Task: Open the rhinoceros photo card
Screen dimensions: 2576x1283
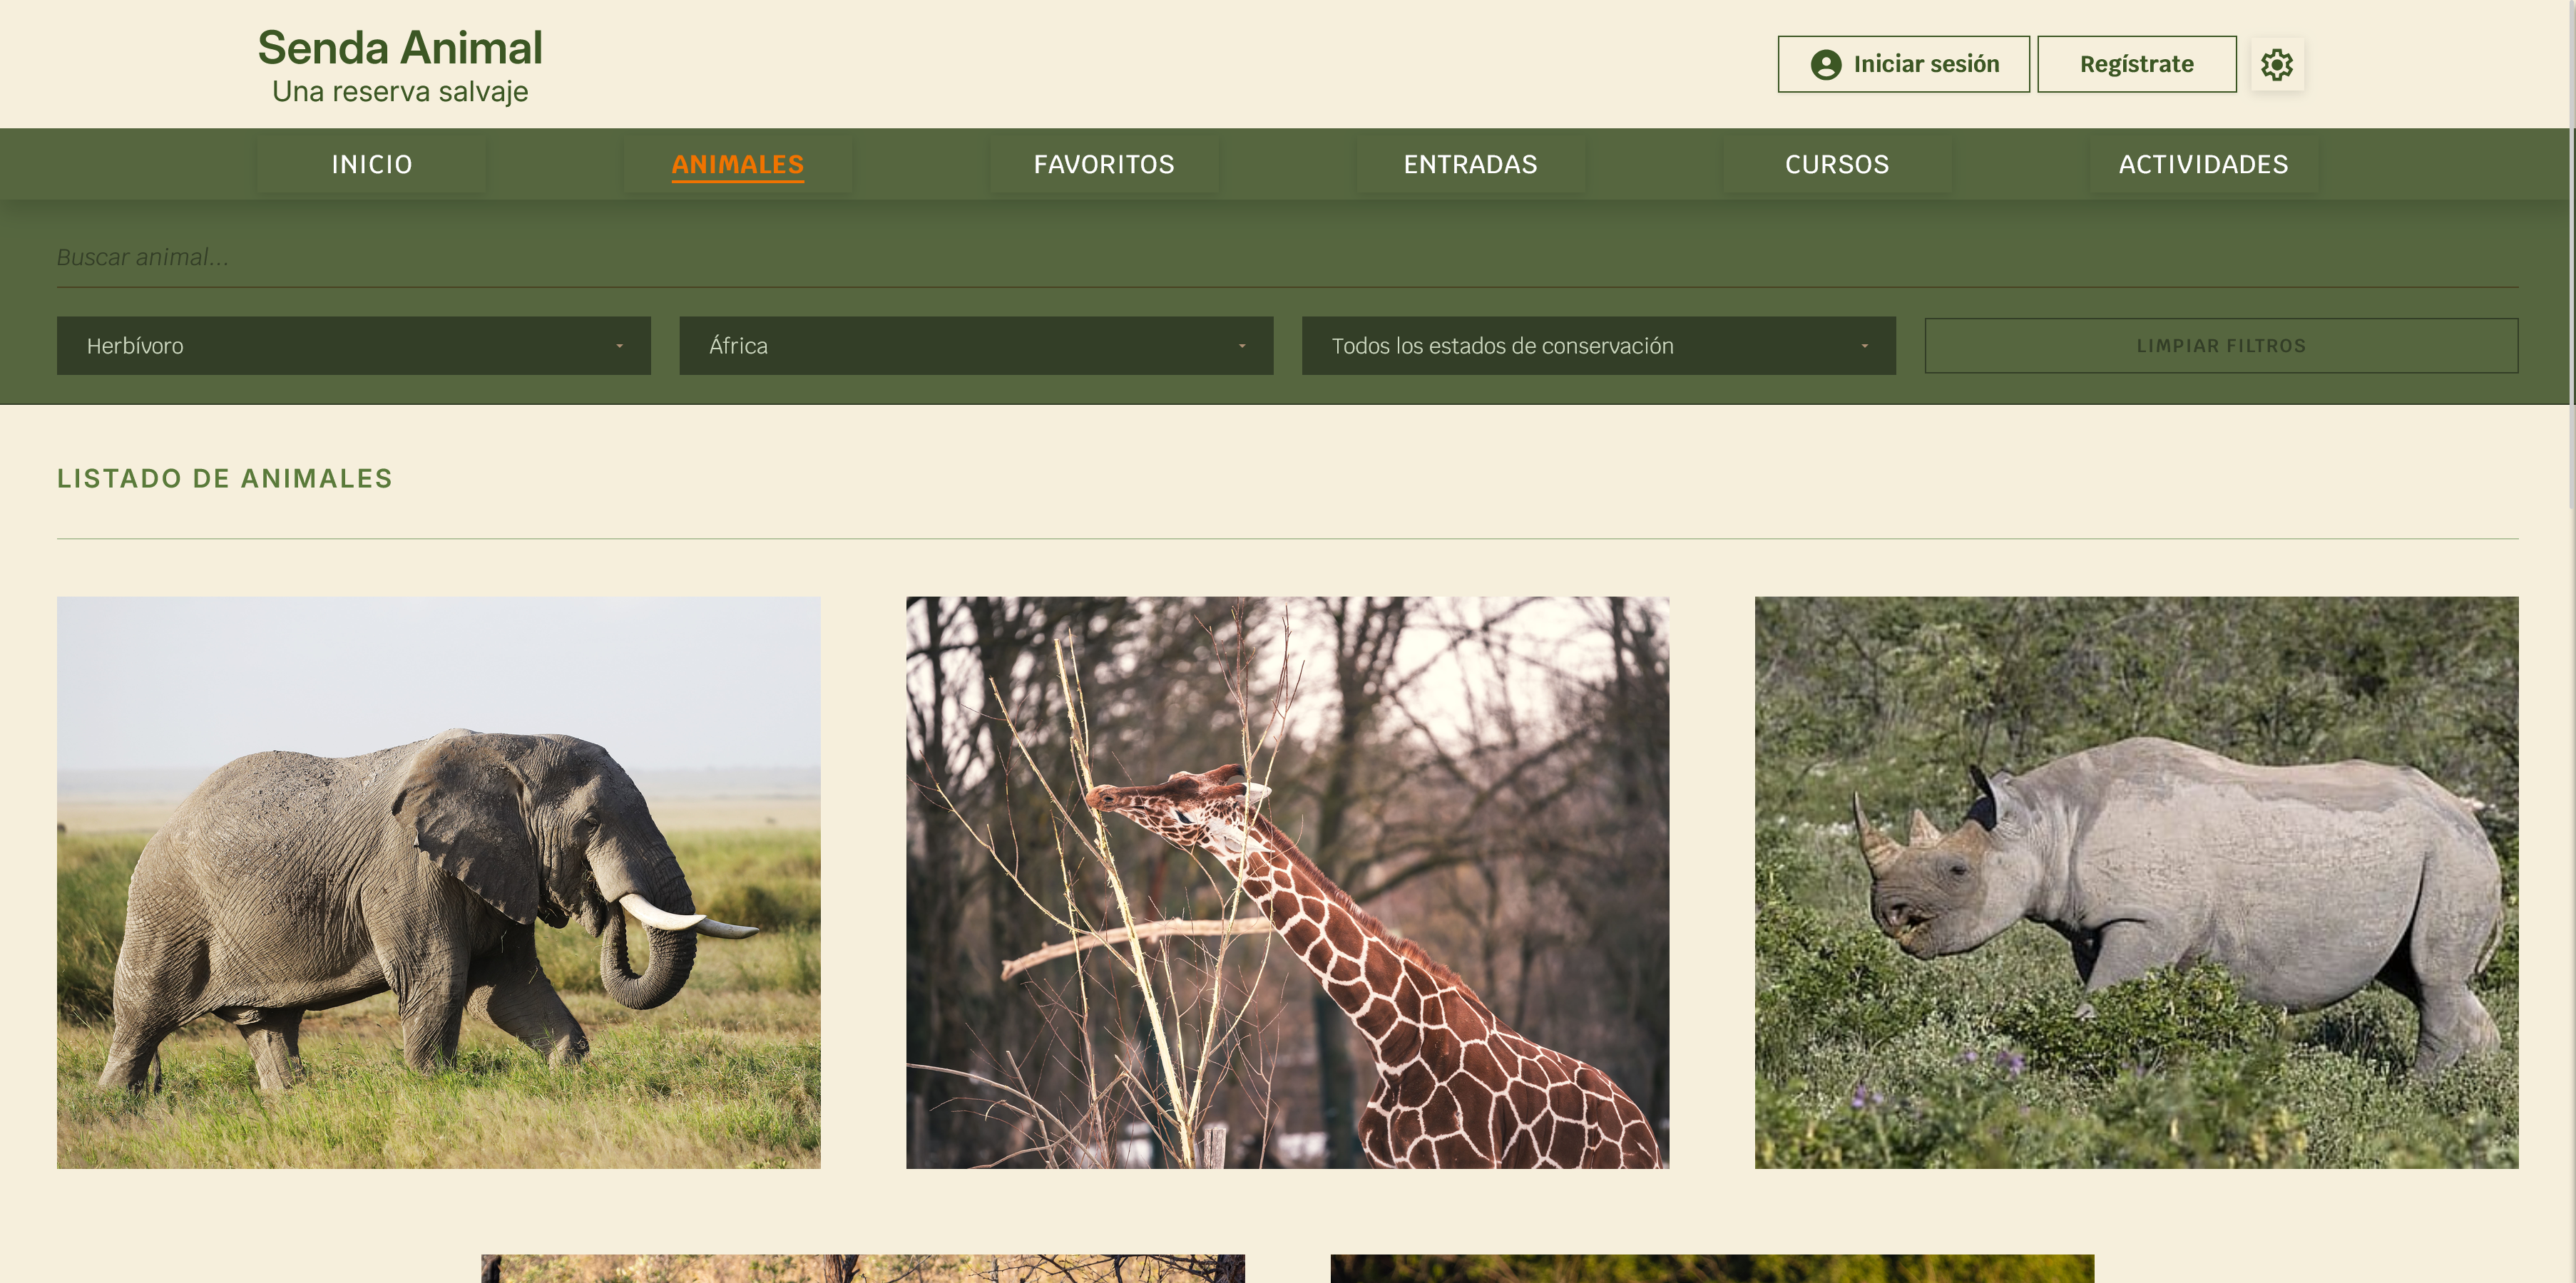Action: [x=2136, y=882]
